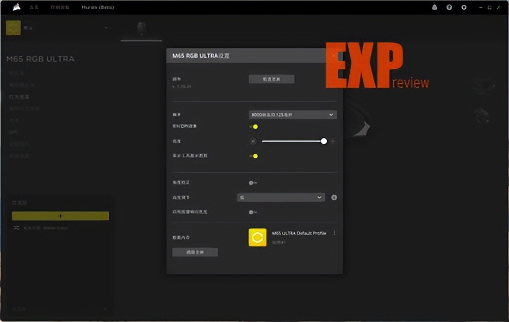Expand the profile selector dropdown at top left
Image resolution: width=509 pixels, height=322 pixels.
click(x=106, y=28)
